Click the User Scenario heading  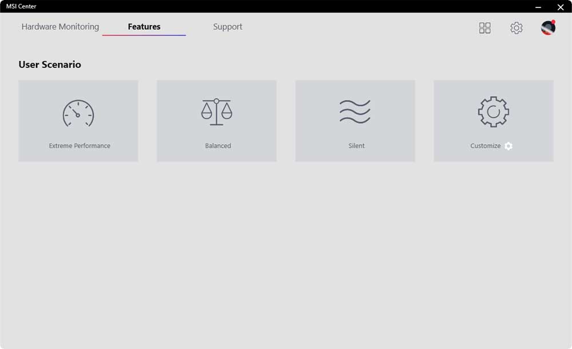[50, 65]
